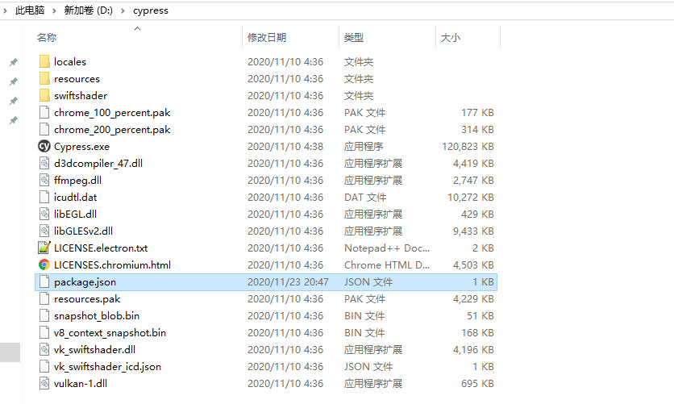The height and width of the screenshot is (404, 674).
Task: Click the ffmpeg.dll file icon
Action: coord(44,180)
